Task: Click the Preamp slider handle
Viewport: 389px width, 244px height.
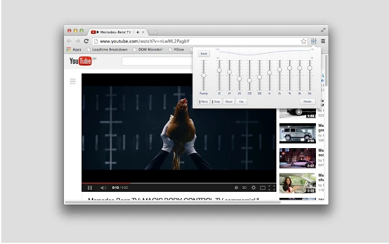Action: [204, 75]
